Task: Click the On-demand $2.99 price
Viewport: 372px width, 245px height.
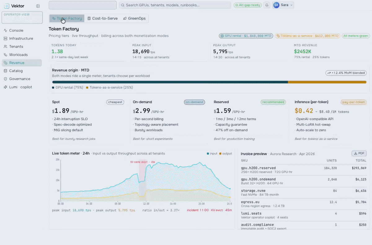Action: (142, 111)
